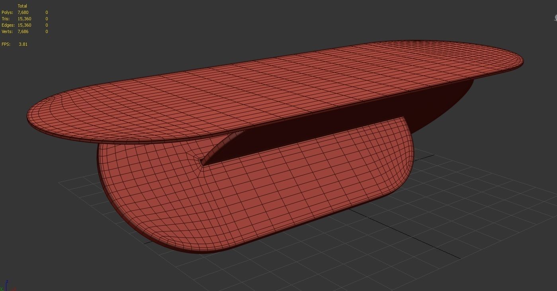Click the "Polys:" label in viewport statistics
This screenshot has height=291, width=557.
(x=7, y=12)
